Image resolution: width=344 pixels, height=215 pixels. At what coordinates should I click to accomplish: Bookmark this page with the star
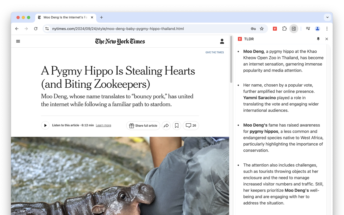(262, 29)
